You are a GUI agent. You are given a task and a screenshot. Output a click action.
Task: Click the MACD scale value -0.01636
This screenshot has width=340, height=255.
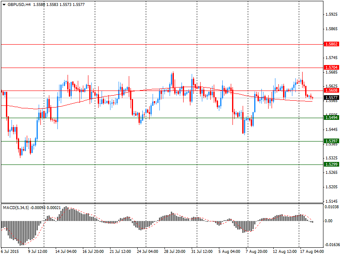[x=331, y=245]
